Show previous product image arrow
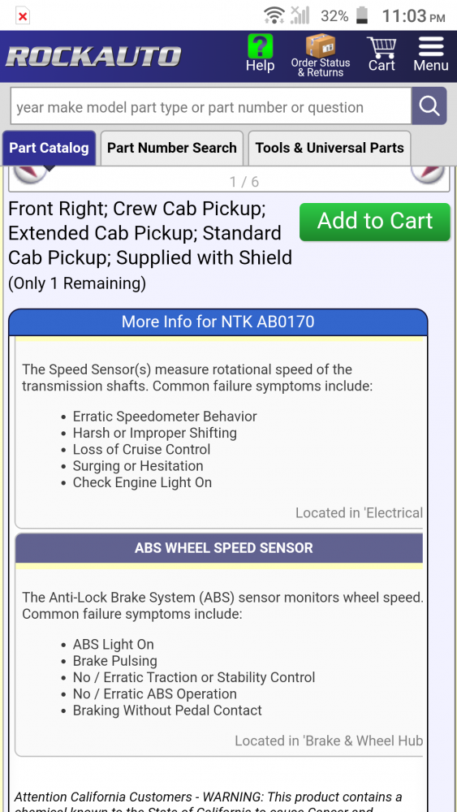This screenshot has width=457, height=812. 30,175
